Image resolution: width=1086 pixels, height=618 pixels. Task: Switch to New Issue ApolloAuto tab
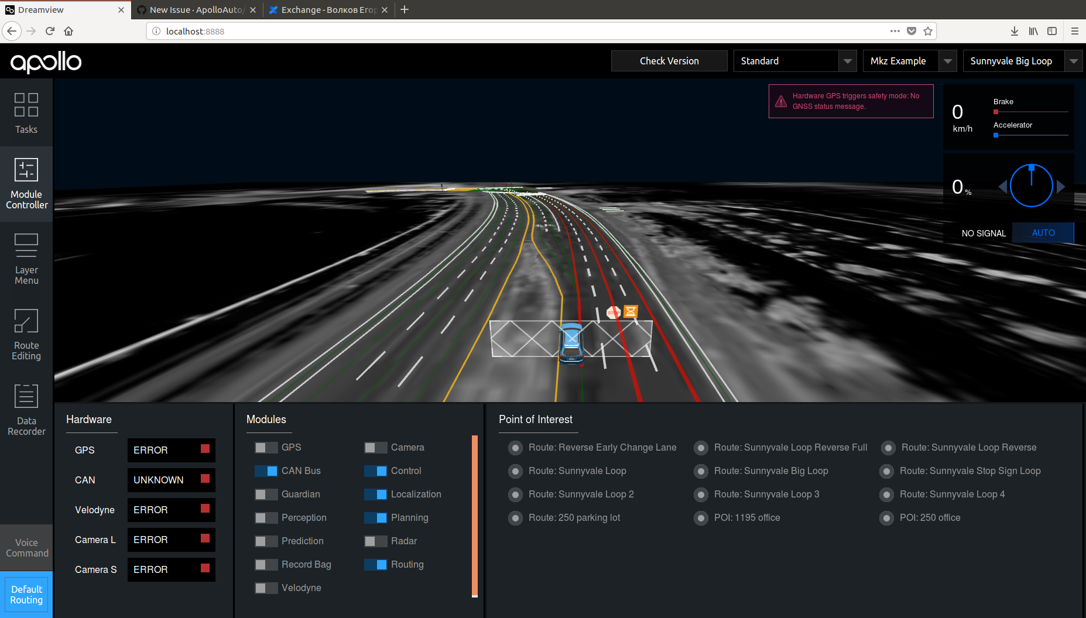tap(196, 10)
